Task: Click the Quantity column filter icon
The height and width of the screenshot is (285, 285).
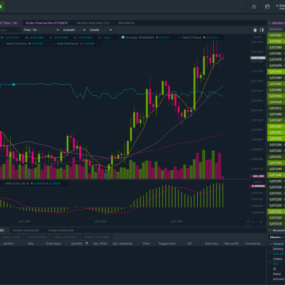Action: pyautogui.click(x=87, y=243)
